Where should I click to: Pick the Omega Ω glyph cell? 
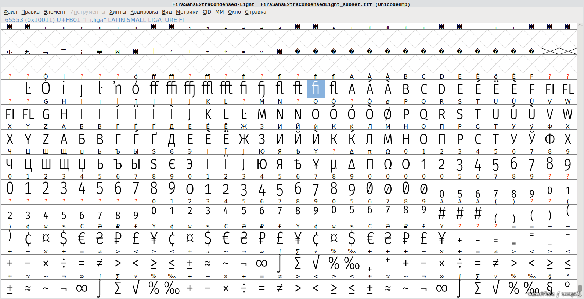click(388, 164)
